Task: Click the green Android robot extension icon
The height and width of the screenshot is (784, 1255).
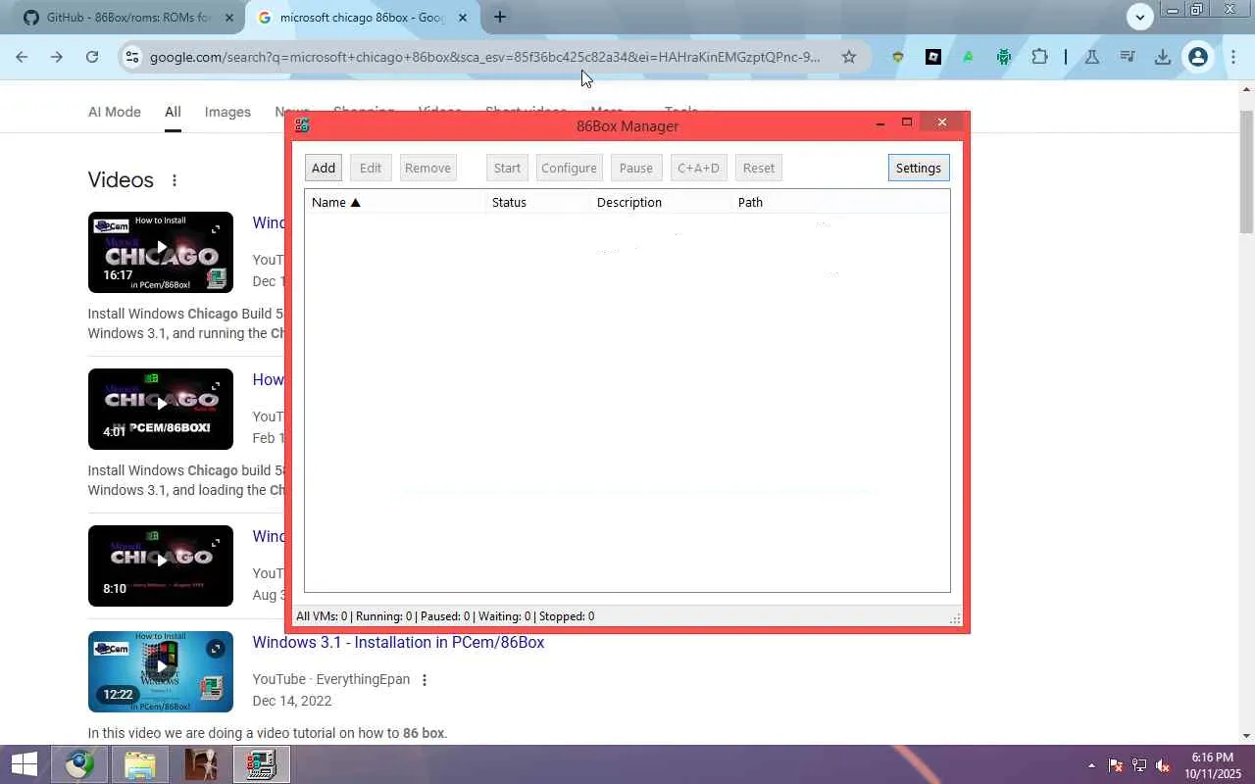Action: tap(1003, 57)
